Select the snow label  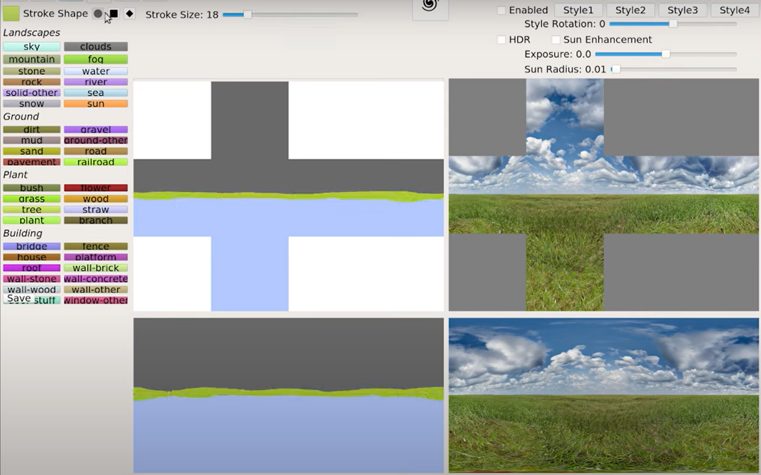(x=32, y=104)
